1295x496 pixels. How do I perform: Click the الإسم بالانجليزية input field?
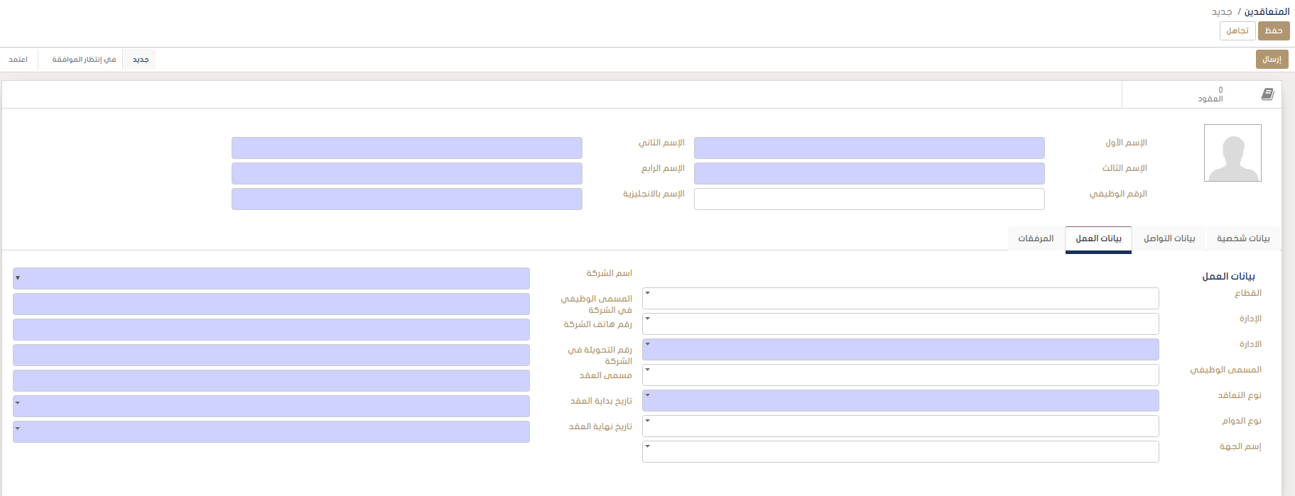(406, 199)
